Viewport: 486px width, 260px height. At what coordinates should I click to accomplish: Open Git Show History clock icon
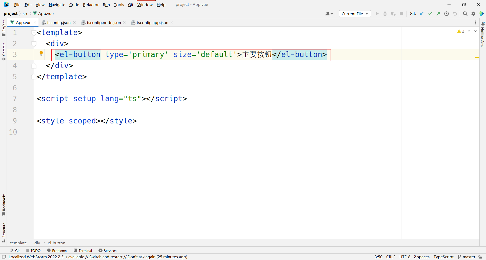[447, 14]
